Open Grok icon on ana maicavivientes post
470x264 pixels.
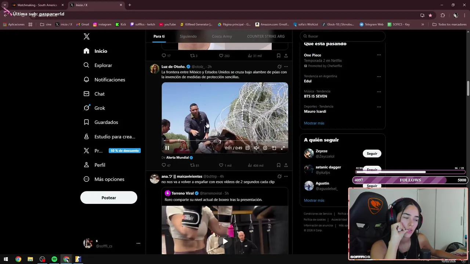click(279, 176)
